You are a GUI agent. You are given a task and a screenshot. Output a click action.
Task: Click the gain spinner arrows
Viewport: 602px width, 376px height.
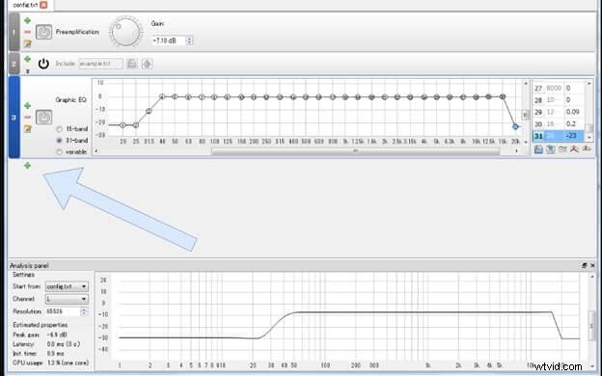[189, 40]
